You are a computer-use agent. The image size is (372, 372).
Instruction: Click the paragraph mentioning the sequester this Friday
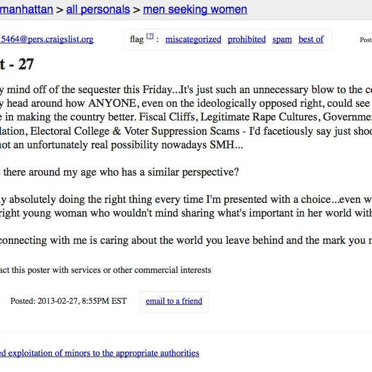coord(186,117)
